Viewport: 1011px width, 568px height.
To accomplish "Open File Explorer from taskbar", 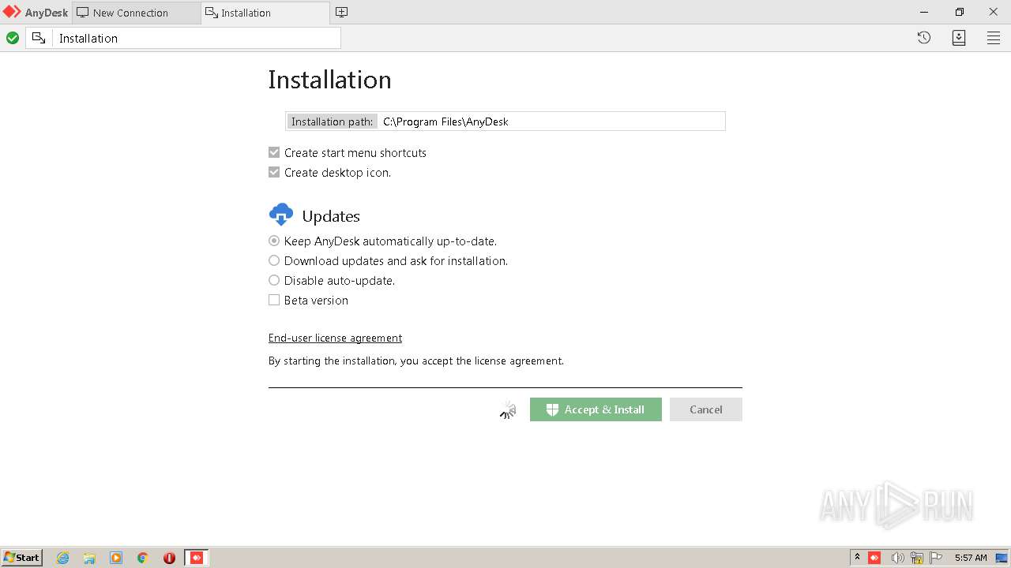I will [x=89, y=558].
